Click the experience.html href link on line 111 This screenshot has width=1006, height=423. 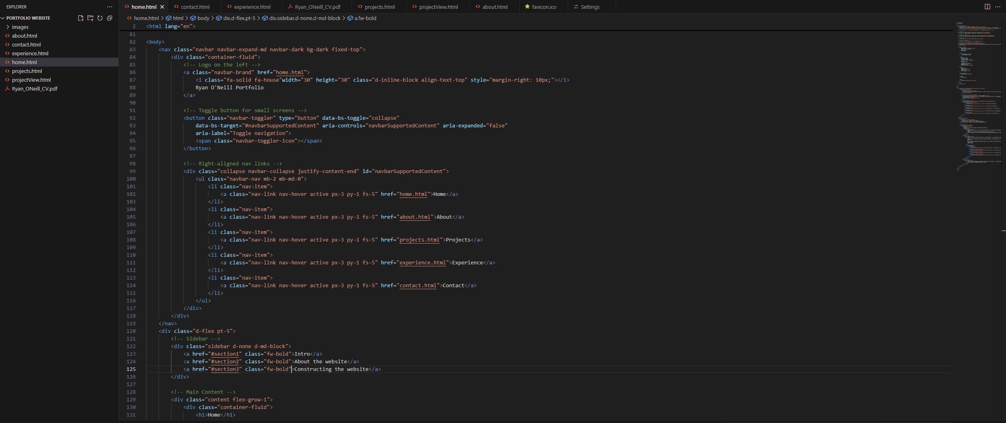point(422,262)
